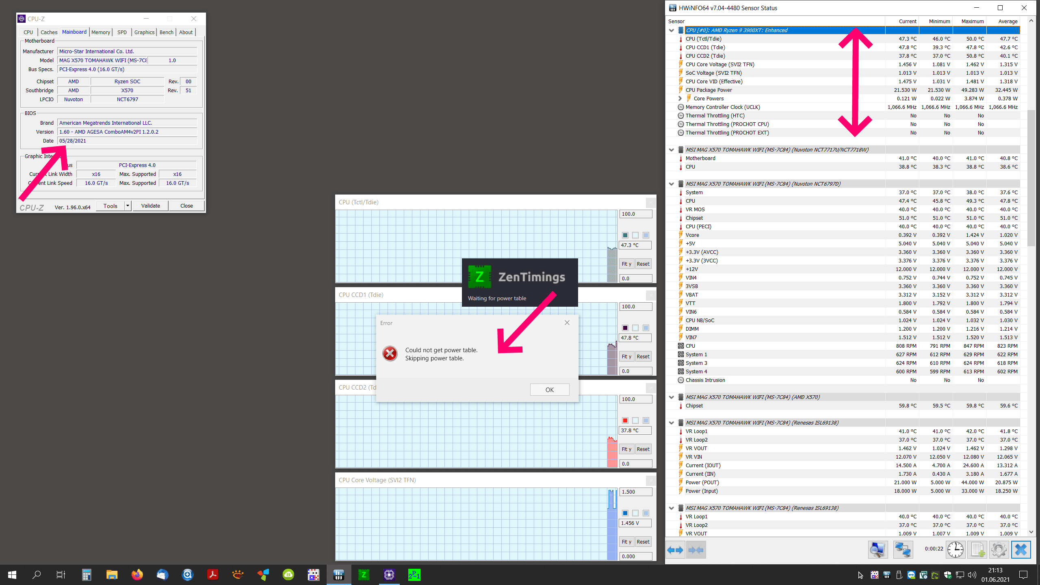Collapse CPU [#0] AMD Ryzen 9 3900XT group
Viewport: 1040px width, 585px height.
[672, 30]
